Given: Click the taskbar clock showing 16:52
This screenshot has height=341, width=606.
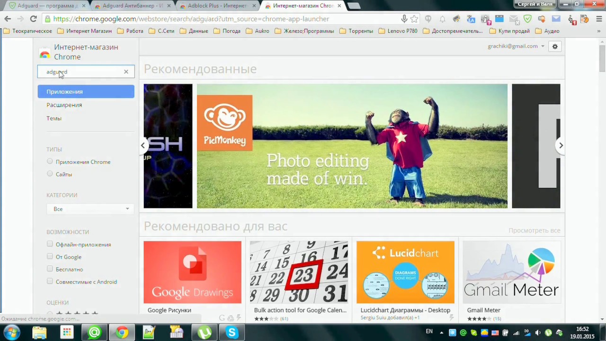Looking at the screenshot, I should [582, 332].
